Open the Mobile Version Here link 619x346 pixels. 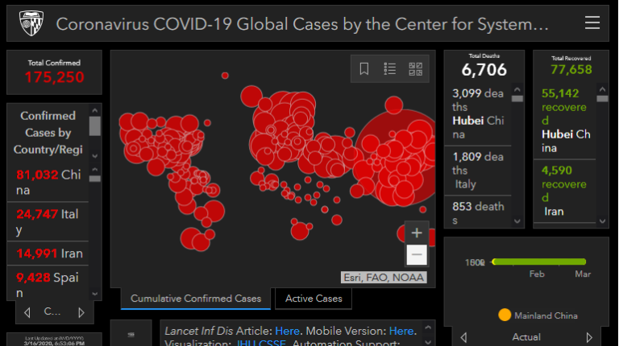402,331
